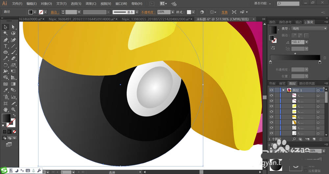Viewport: 329px width, 174px height.
Task: Click the 变换 link in control bar
Action: coord(224,12)
